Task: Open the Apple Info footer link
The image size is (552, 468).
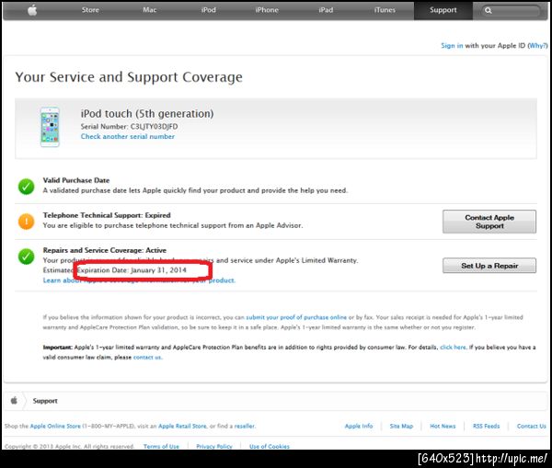Action: pyautogui.click(x=359, y=426)
